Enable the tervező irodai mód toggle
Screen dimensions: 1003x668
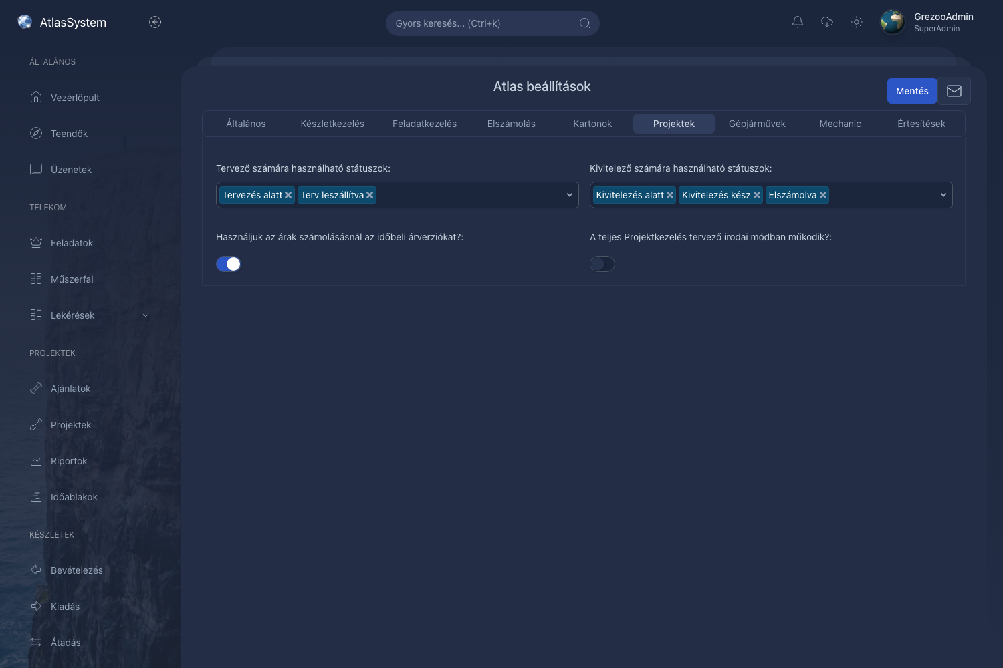tap(602, 264)
